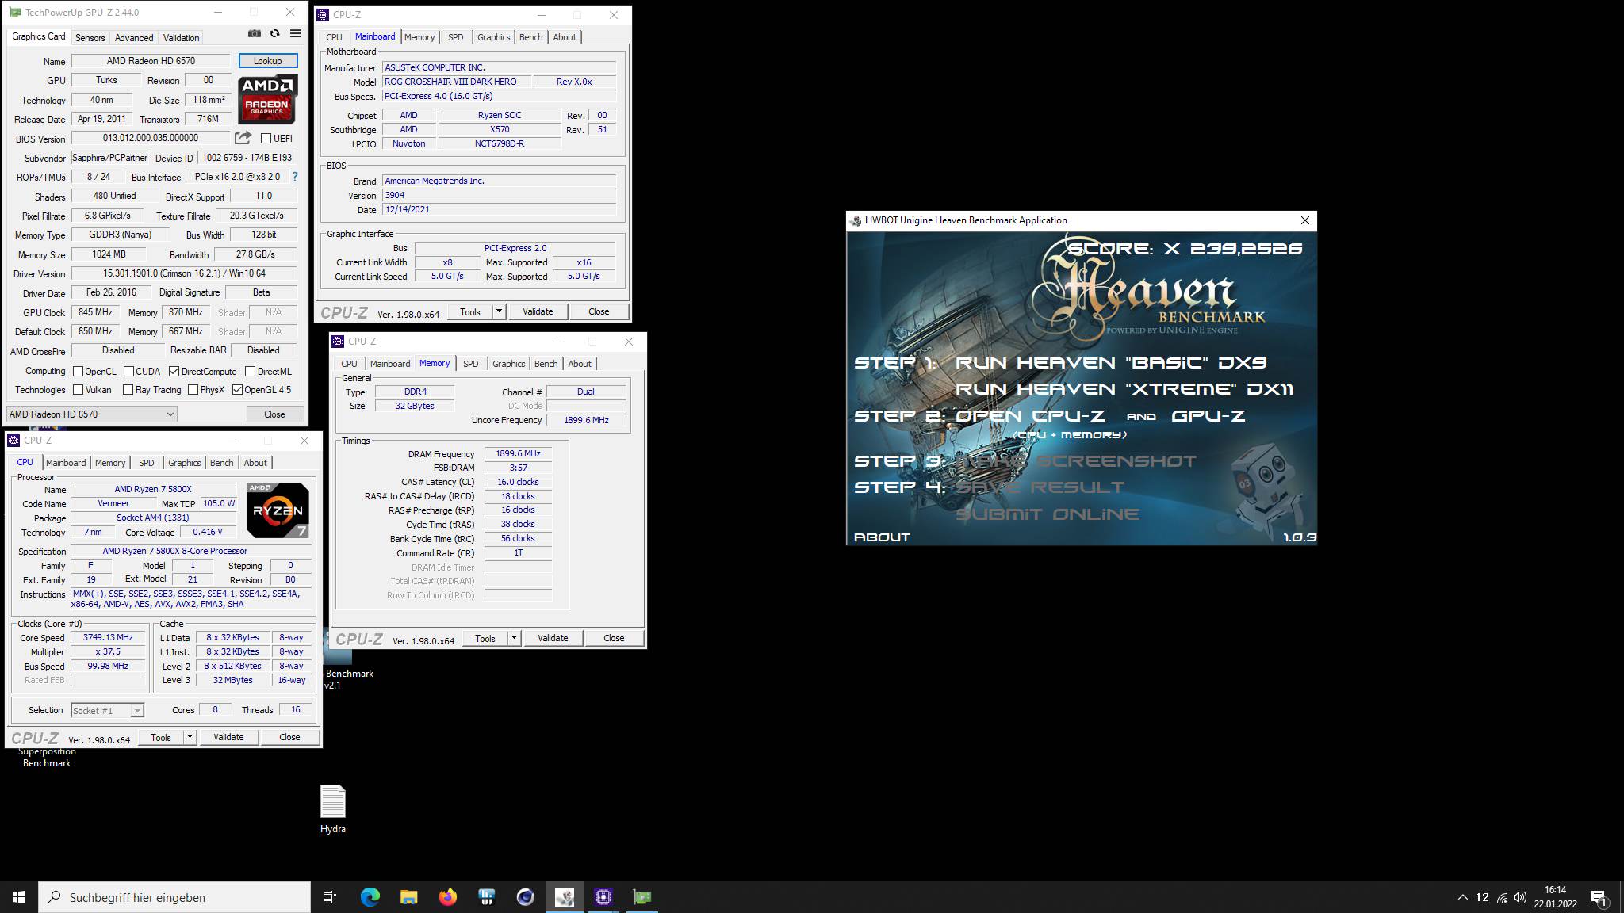This screenshot has height=913, width=1624.
Task: Click HWBOT Heaven window title icon
Action: pos(856,220)
